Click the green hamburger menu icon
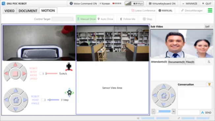Viewport: 215px width, 121px height. 210,11
